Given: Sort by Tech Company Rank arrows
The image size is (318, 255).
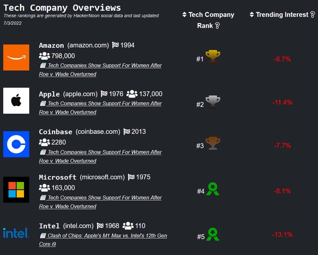Looking at the screenshot, I should click(x=184, y=15).
